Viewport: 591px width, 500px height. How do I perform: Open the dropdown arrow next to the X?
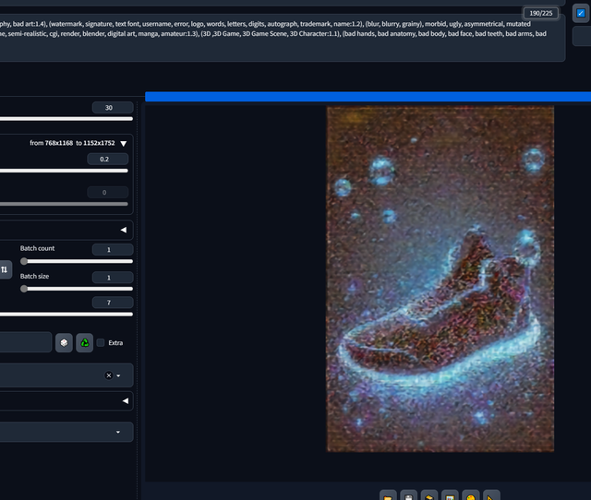point(118,375)
